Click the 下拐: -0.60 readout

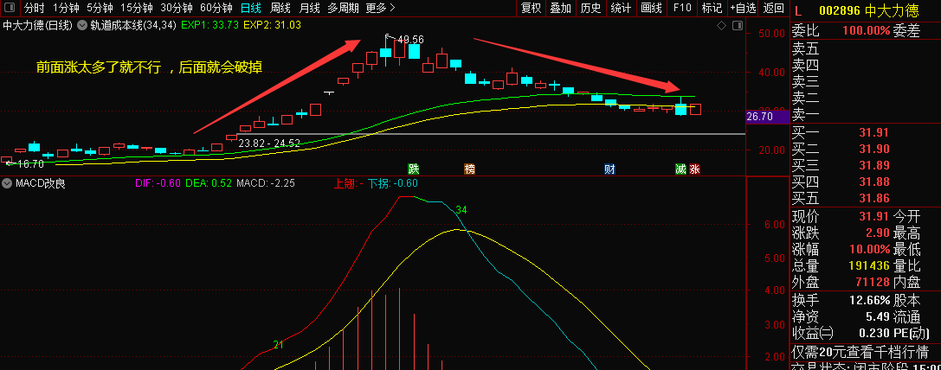coord(392,183)
